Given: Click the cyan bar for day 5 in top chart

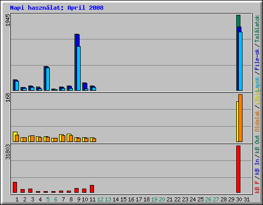Looking at the screenshot, I should [48, 79].
